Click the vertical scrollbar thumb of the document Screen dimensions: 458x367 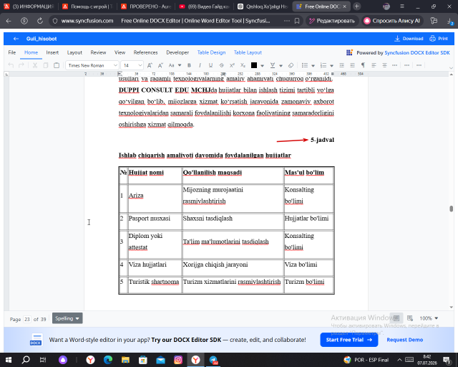click(x=452, y=209)
